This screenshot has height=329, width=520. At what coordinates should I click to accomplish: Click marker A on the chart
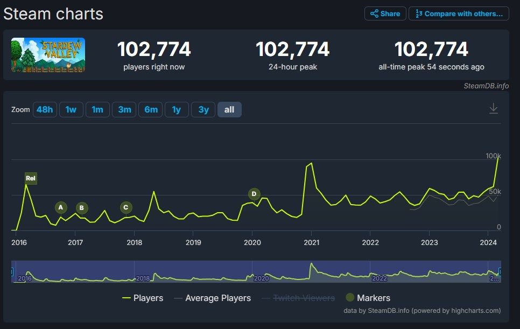pyautogui.click(x=61, y=207)
